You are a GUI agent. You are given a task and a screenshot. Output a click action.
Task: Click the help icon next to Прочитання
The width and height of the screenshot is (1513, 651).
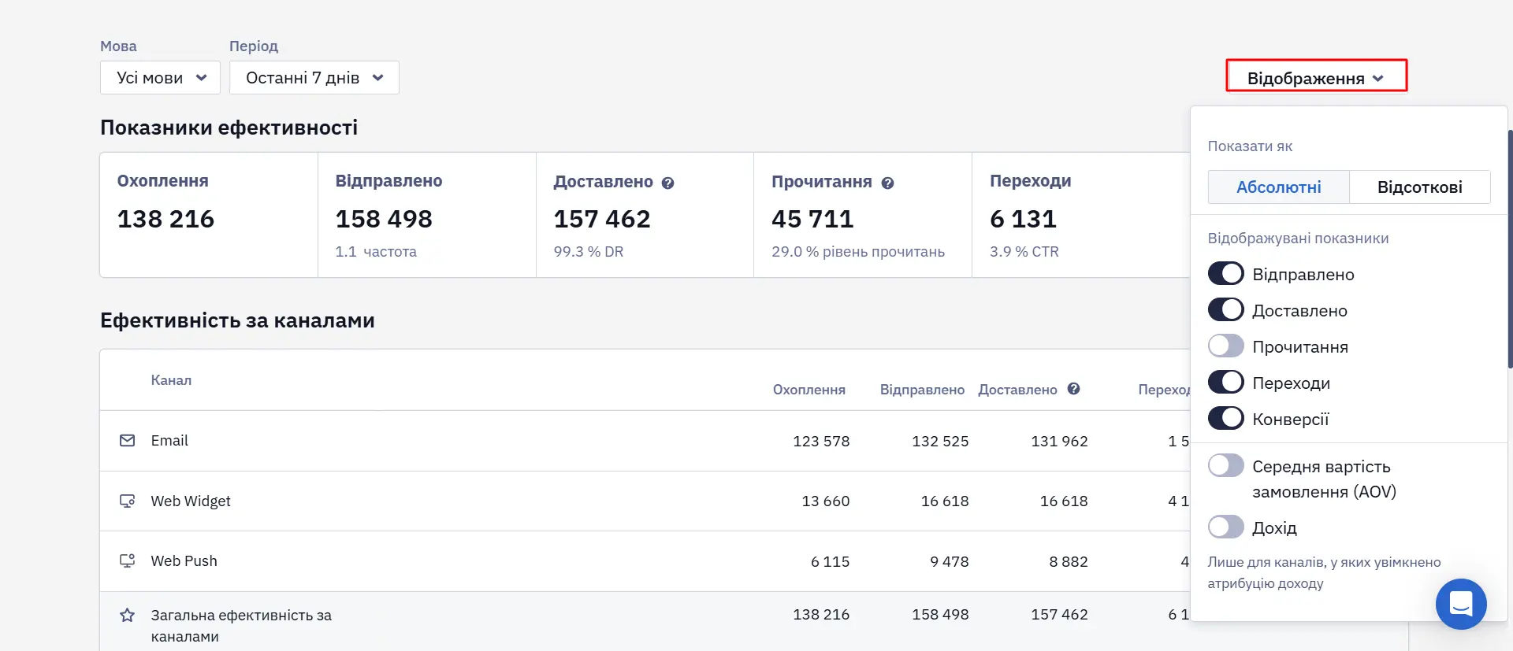click(x=887, y=183)
